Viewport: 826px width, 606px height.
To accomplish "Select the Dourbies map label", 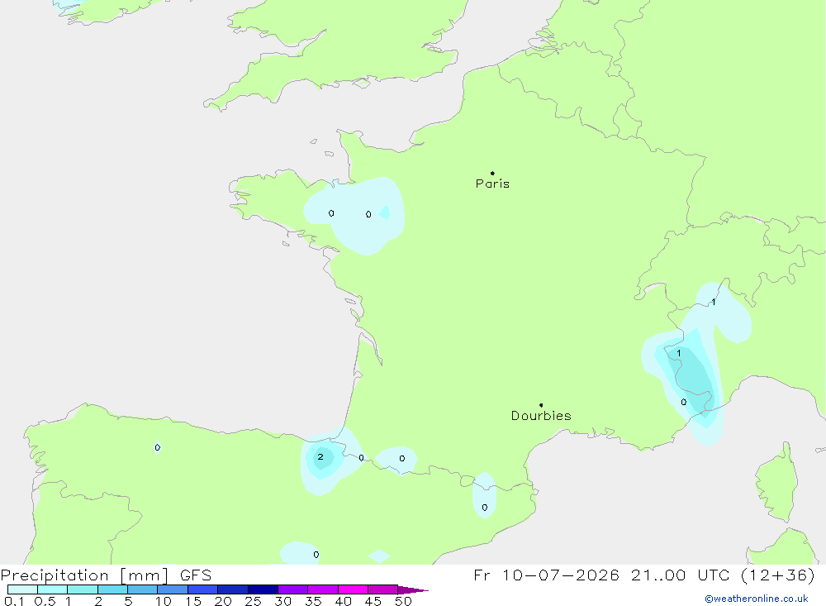I will click(541, 416).
